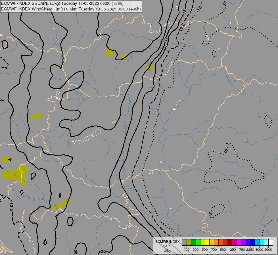
Task: Click the magenta swatch before 1750
Action: click(239, 242)
